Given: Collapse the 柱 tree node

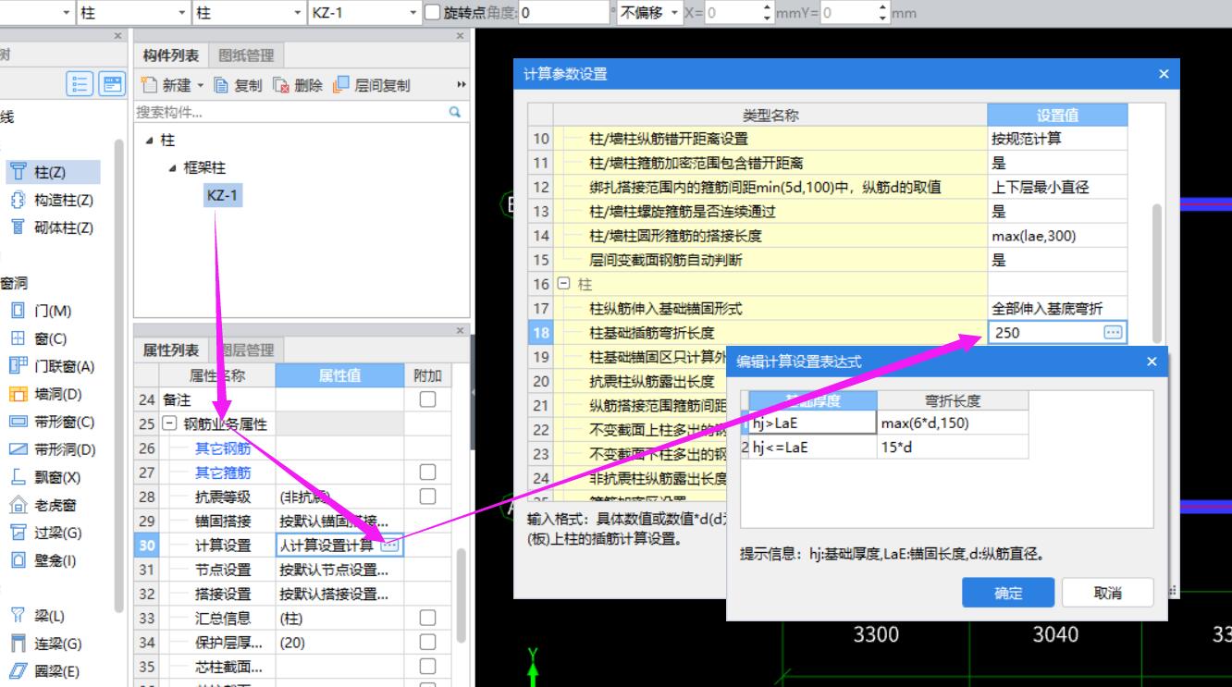Looking at the screenshot, I should point(150,141).
